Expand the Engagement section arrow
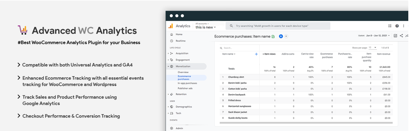The image size is (410, 131). click(x=168, y=60)
